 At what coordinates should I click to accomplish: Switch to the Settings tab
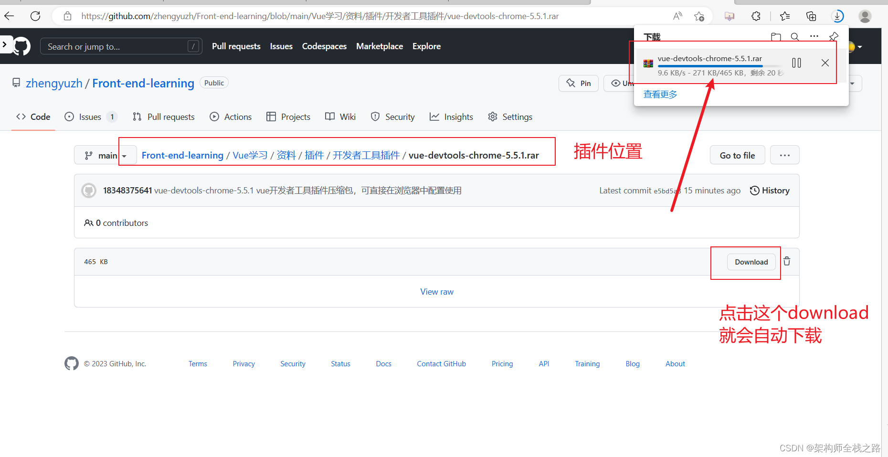[510, 117]
